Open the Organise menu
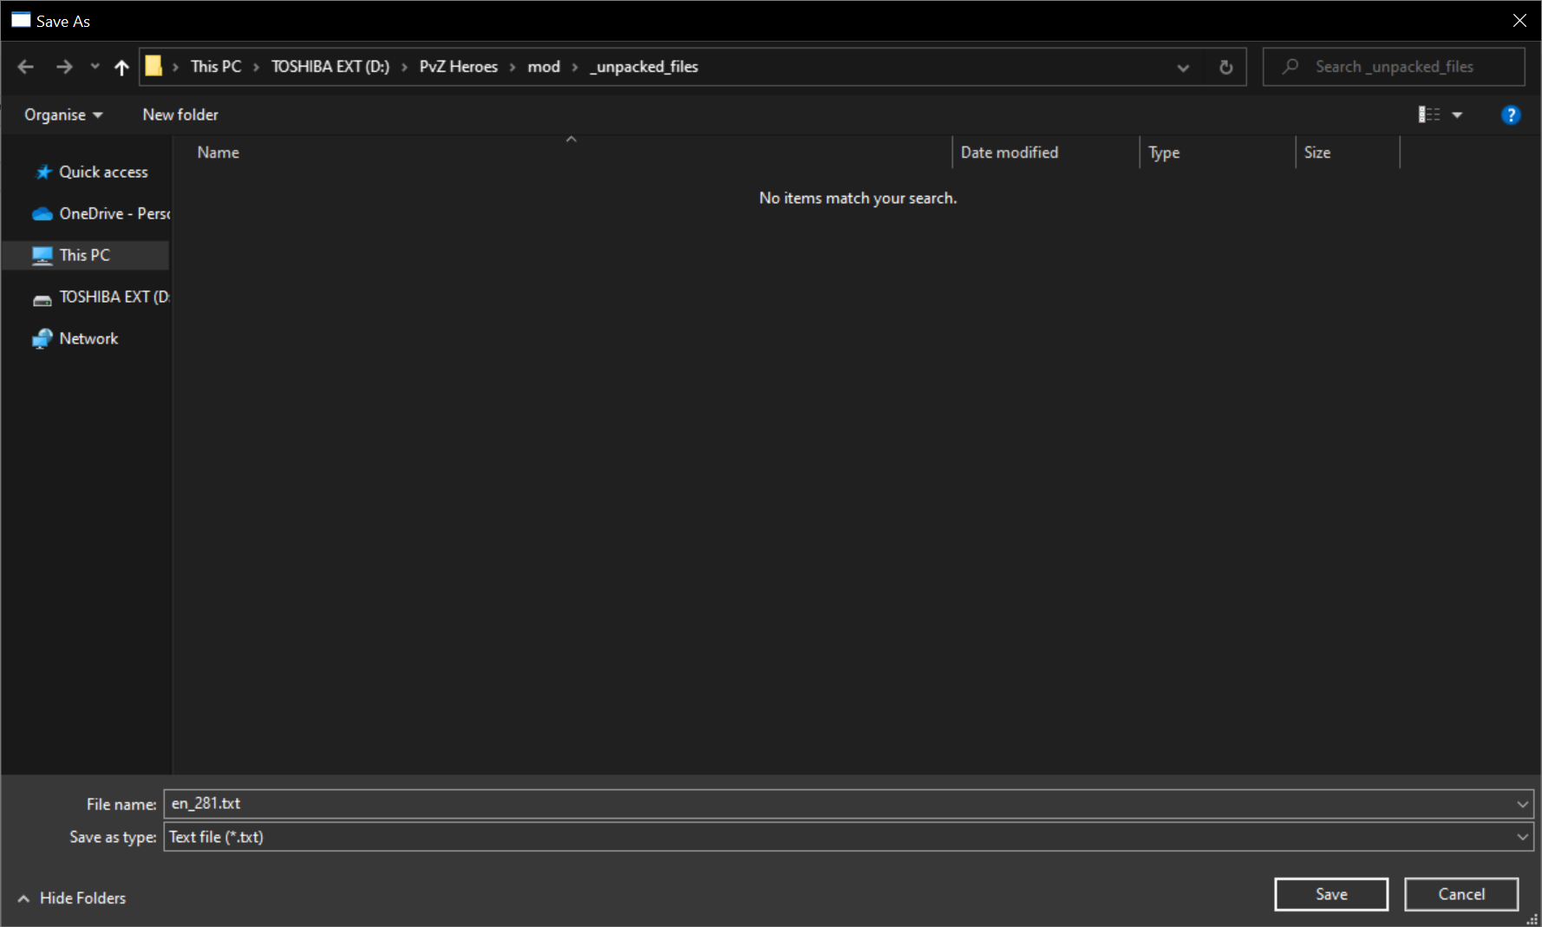 (x=63, y=114)
